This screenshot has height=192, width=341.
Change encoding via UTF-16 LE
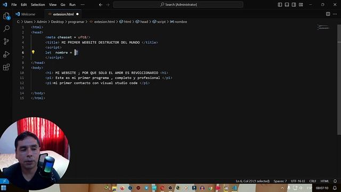click(298, 181)
